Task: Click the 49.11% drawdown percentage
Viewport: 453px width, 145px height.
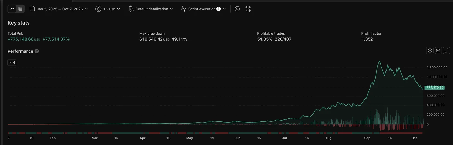Action: (x=179, y=39)
